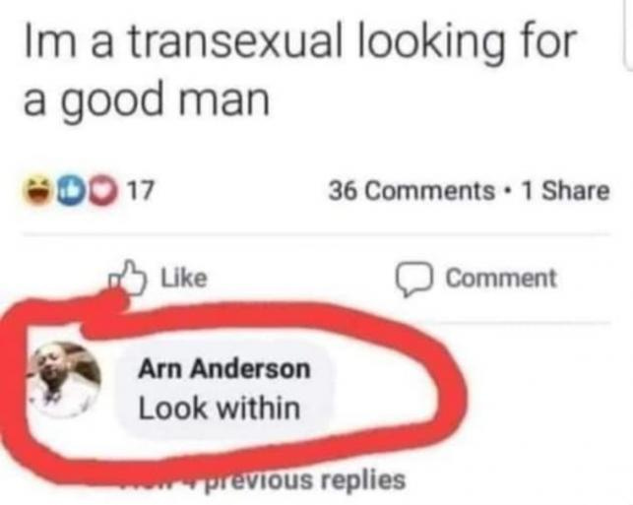Image resolution: width=633 pixels, height=505 pixels.
Task: Tap the Like label to like post
Action: coord(184,279)
